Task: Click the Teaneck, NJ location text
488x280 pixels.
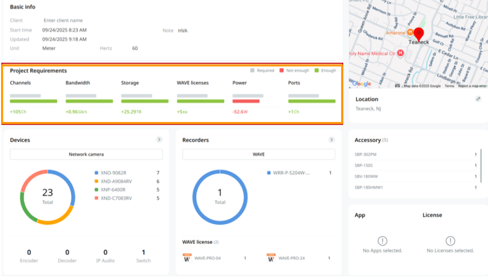Action: coord(368,109)
